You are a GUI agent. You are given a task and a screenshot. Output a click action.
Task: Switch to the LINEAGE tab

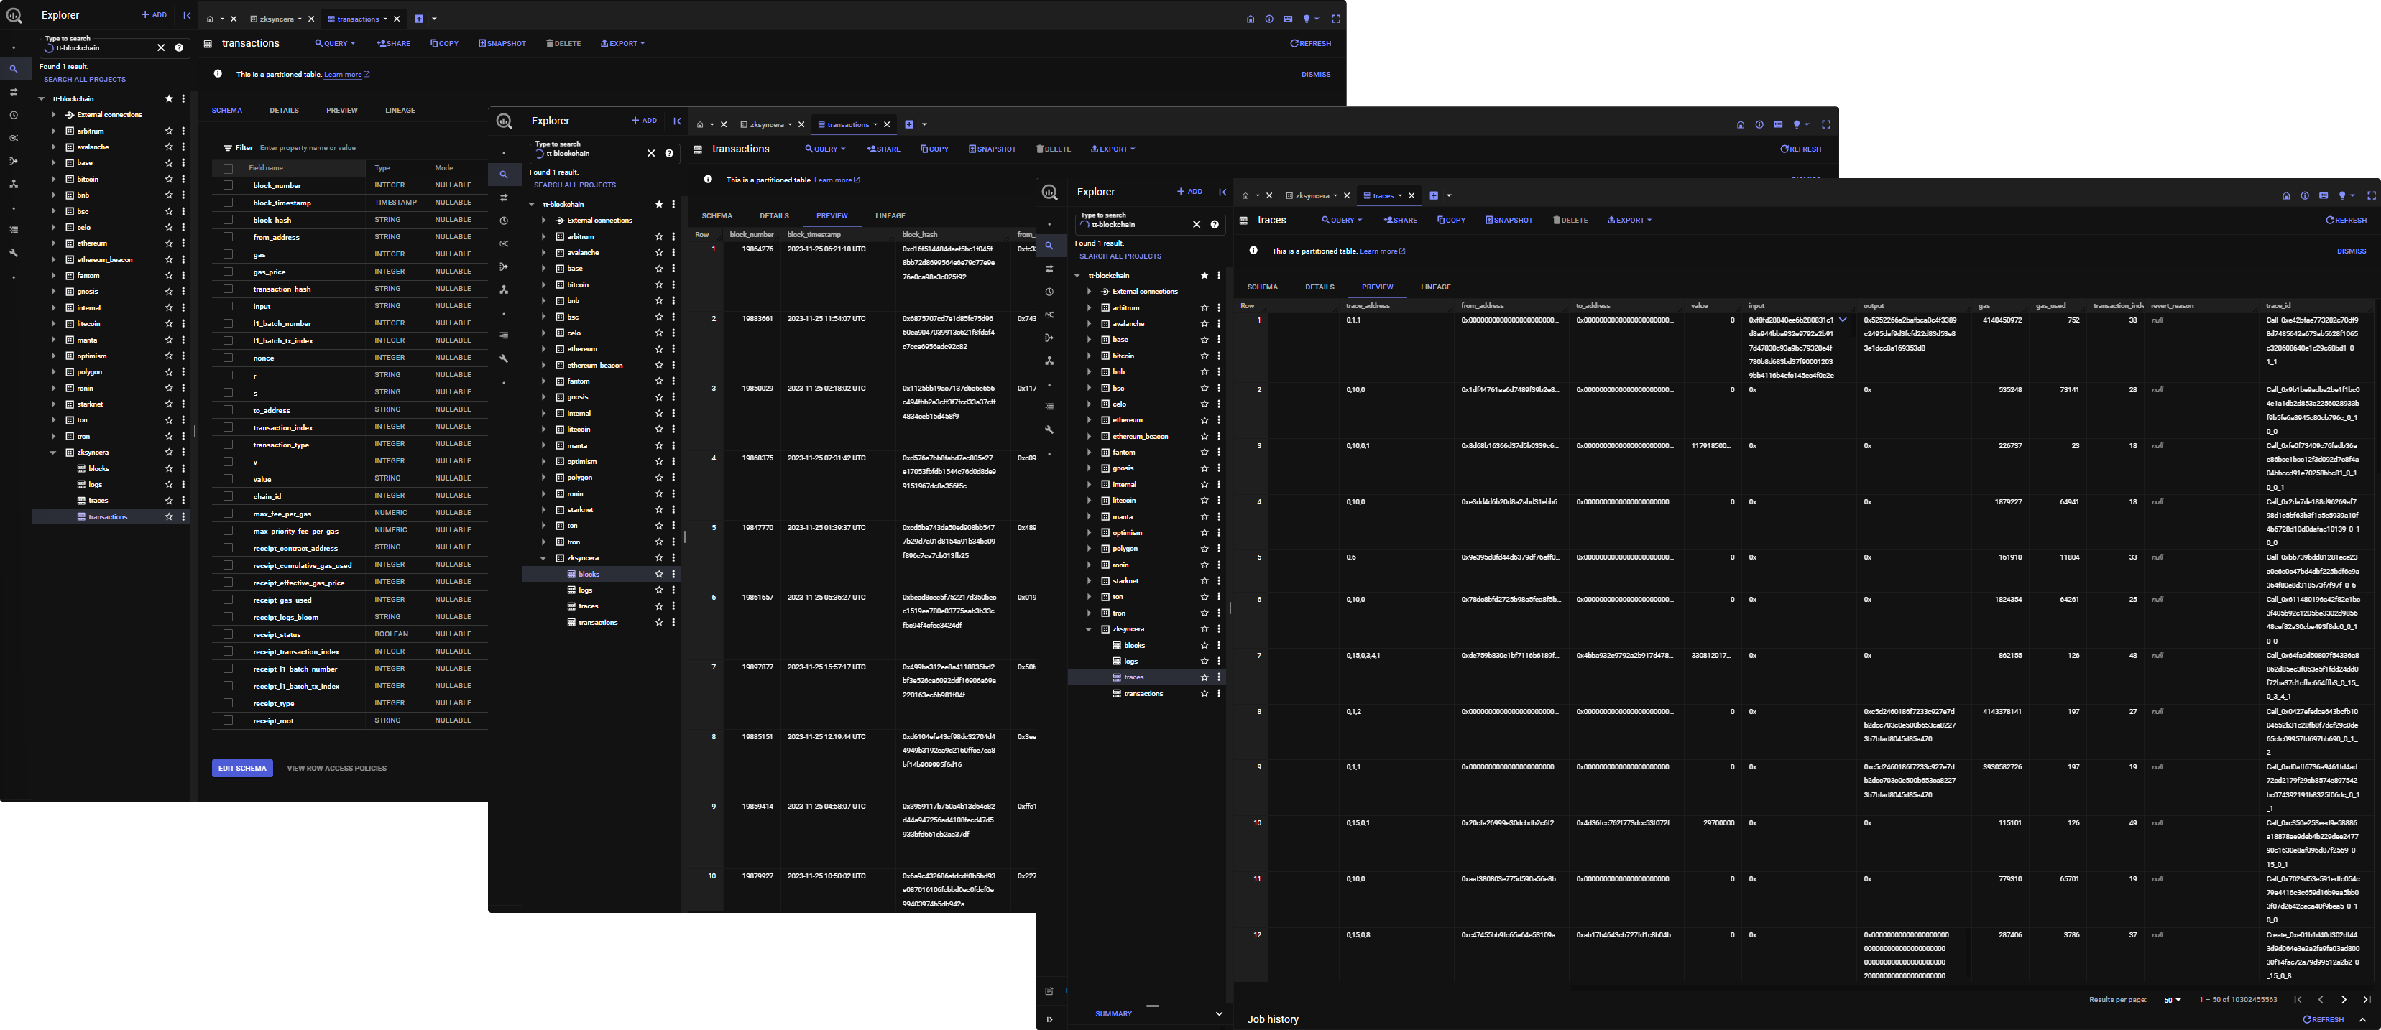[399, 110]
